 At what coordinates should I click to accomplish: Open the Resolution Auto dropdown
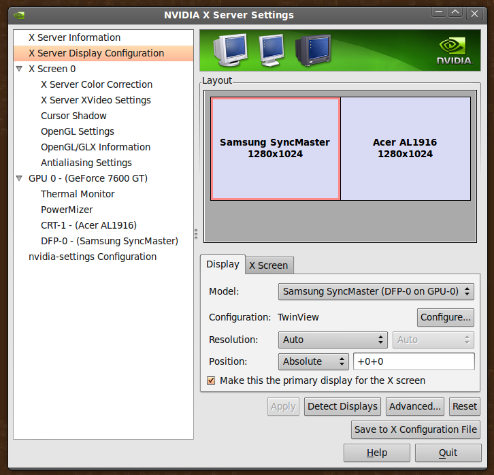tap(333, 340)
